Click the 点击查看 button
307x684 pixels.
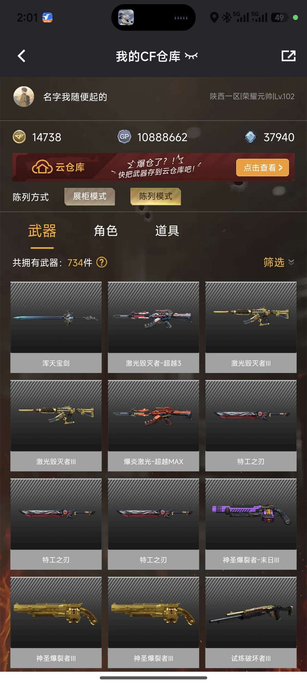tap(263, 167)
